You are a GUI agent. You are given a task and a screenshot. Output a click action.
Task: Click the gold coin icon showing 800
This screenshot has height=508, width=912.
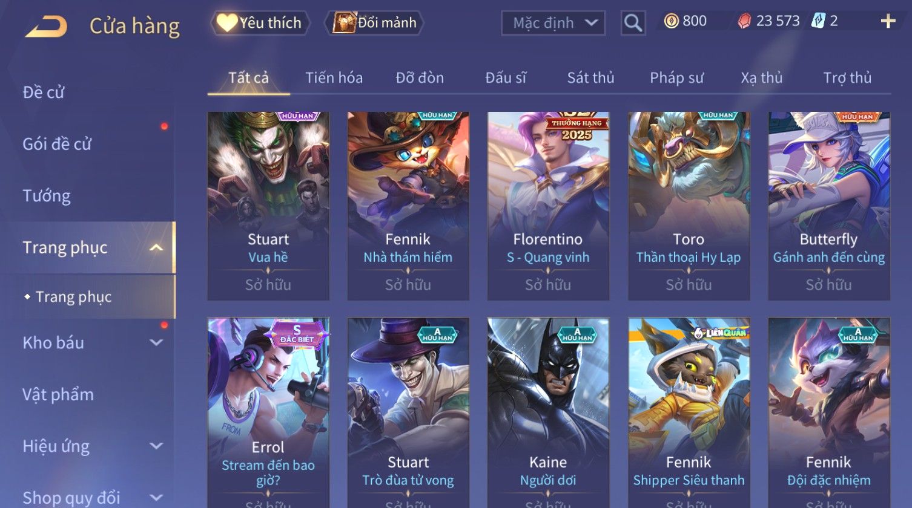[x=671, y=21]
